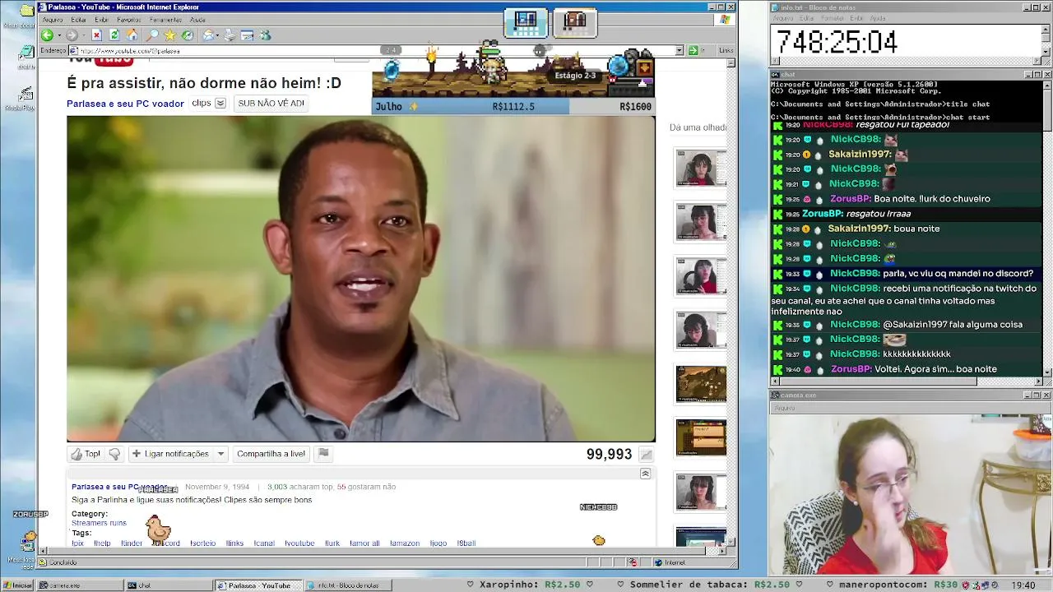1053x592 pixels.
Task: Open Favorites with the star icon
Action: click(169, 35)
